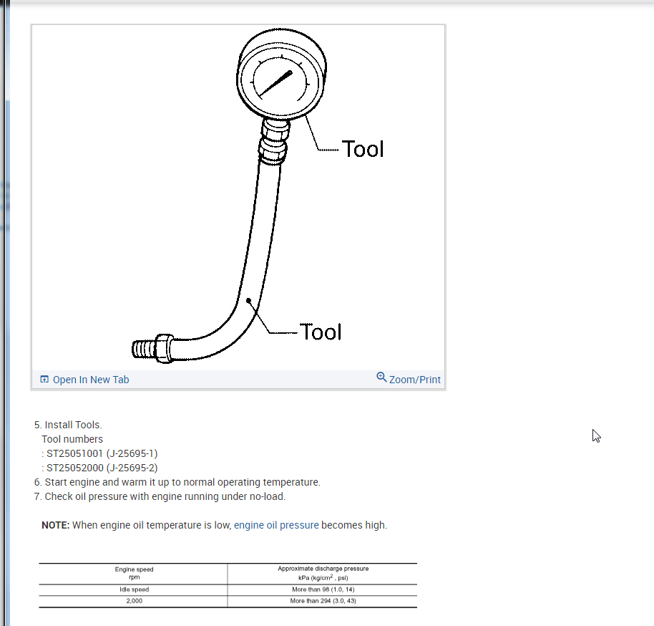This screenshot has height=626, width=654.
Task: Click the left edge blue vertical strip
Action: tap(7, 363)
